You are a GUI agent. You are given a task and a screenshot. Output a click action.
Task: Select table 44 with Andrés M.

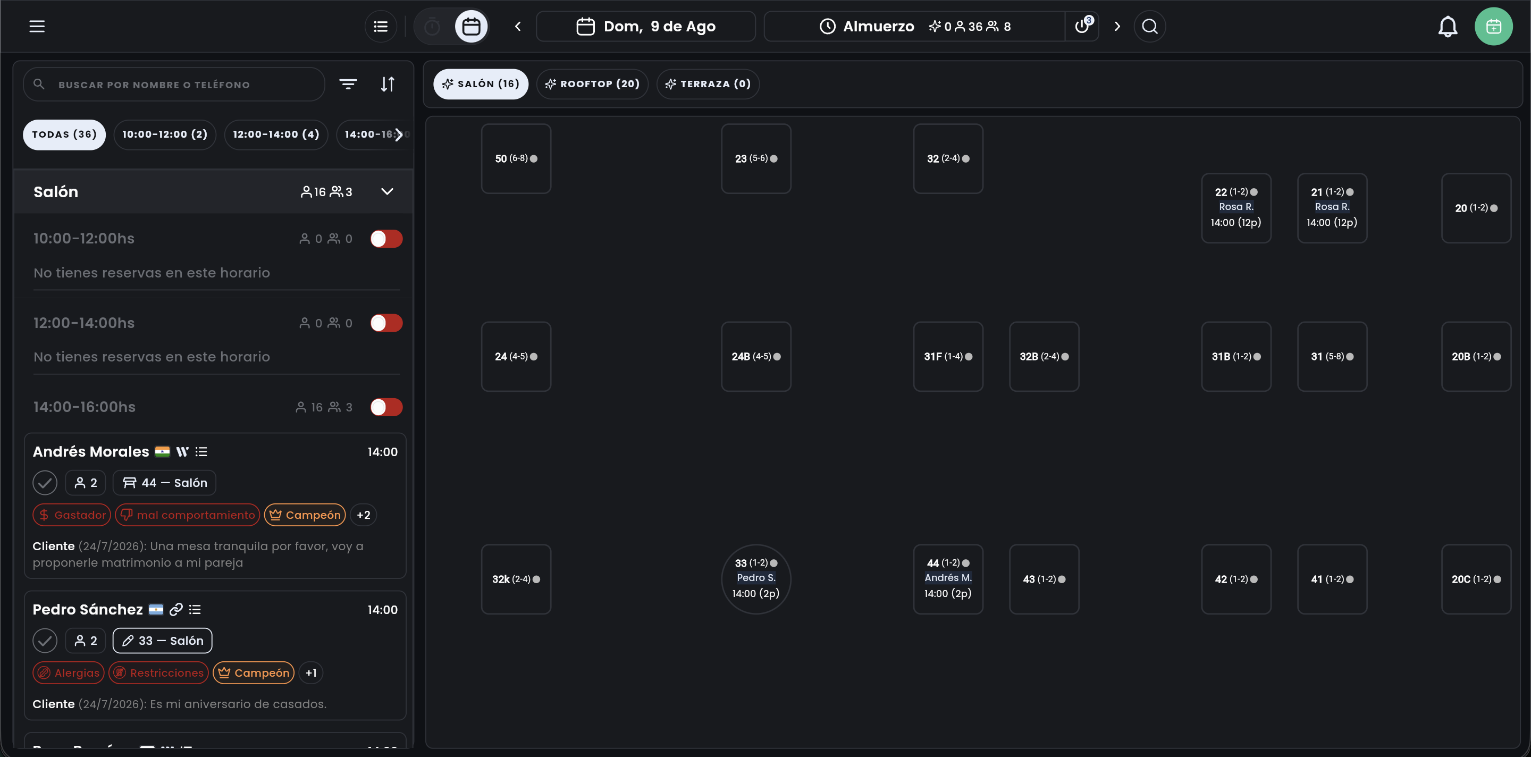pyautogui.click(x=948, y=579)
